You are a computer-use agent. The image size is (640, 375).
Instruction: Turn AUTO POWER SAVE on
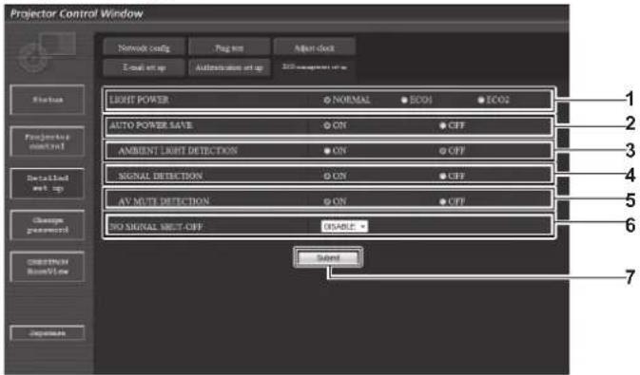coord(326,125)
